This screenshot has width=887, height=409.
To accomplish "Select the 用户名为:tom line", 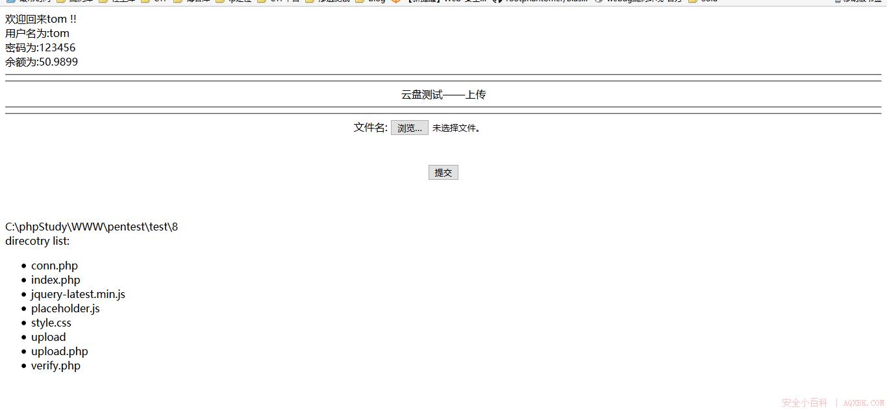I will (37, 34).
